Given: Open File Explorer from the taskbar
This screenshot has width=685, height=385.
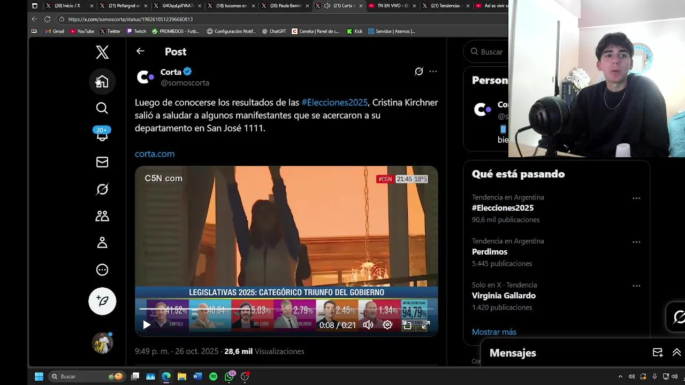Looking at the screenshot, I should pyautogui.click(x=182, y=376).
